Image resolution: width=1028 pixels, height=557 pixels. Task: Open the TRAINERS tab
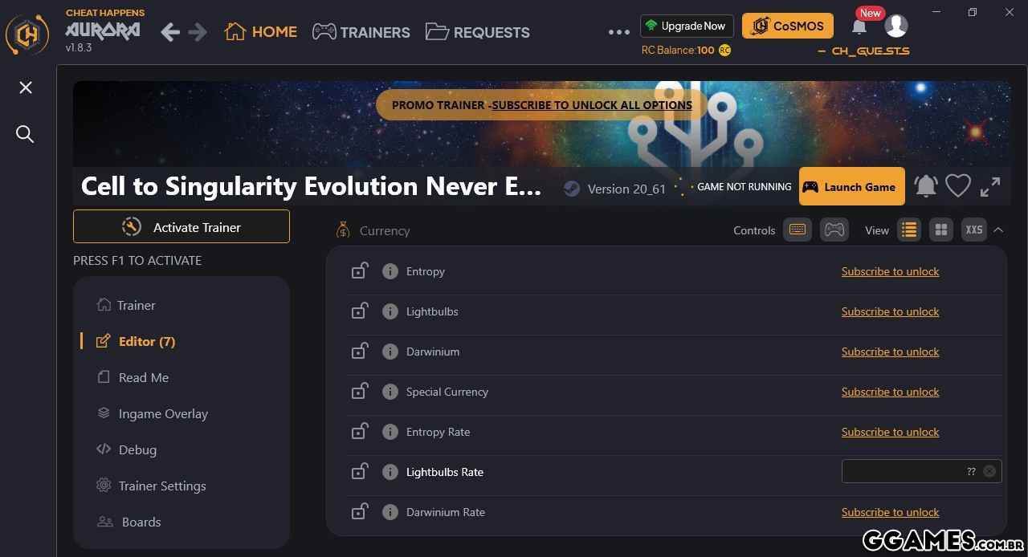(361, 32)
